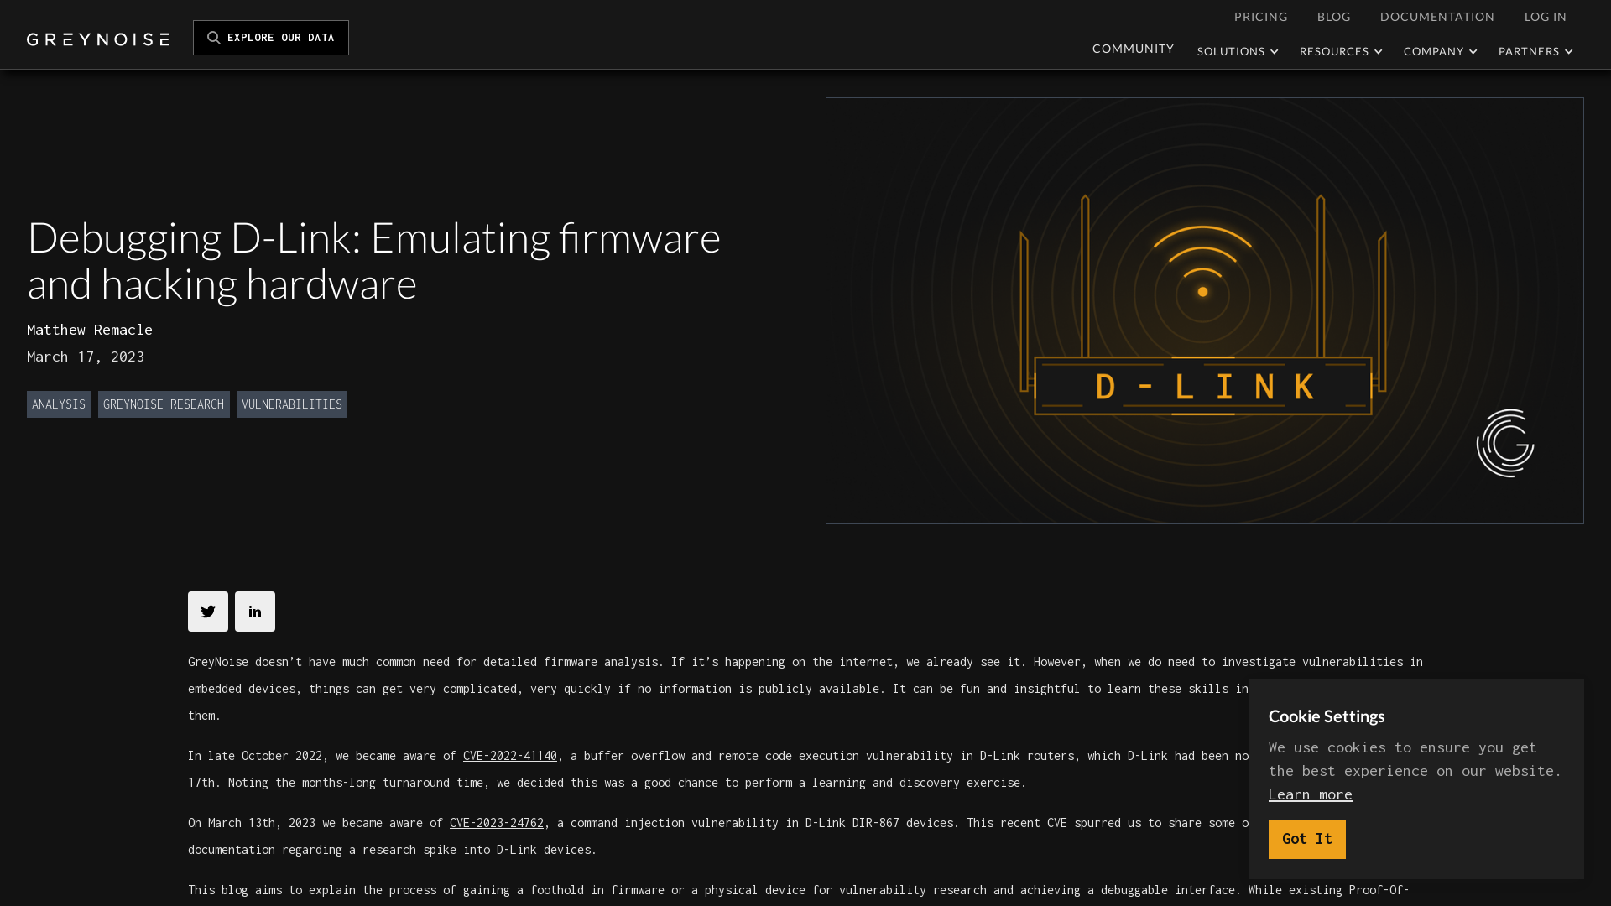Open the CVE-2023-24762 link
The height and width of the screenshot is (906, 1611).
coord(497,823)
